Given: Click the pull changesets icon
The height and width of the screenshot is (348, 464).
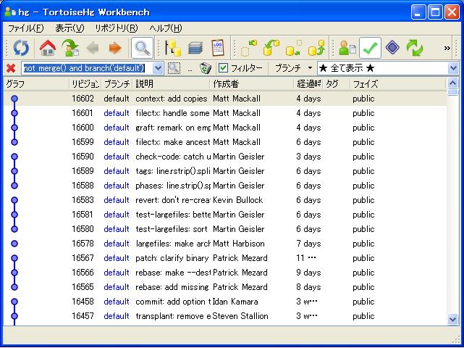Looking at the screenshot, I should click(271, 48).
